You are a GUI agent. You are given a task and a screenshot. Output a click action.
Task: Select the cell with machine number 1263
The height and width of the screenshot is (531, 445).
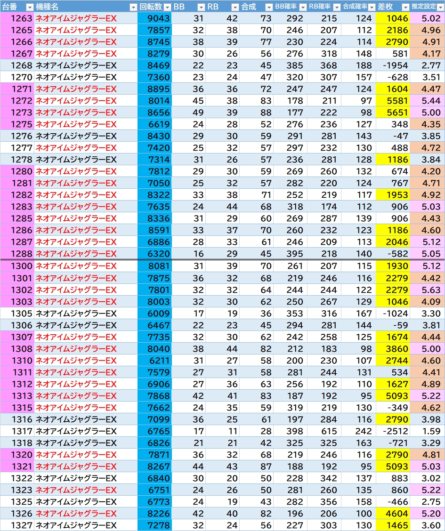17,18
